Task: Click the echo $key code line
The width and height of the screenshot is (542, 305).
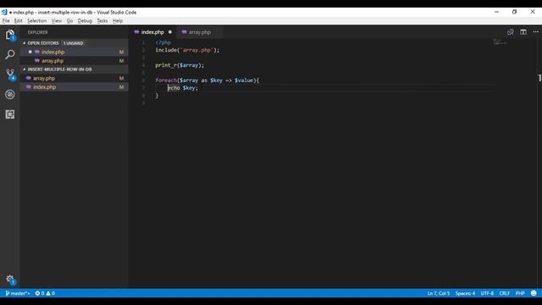Action: (183, 88)
